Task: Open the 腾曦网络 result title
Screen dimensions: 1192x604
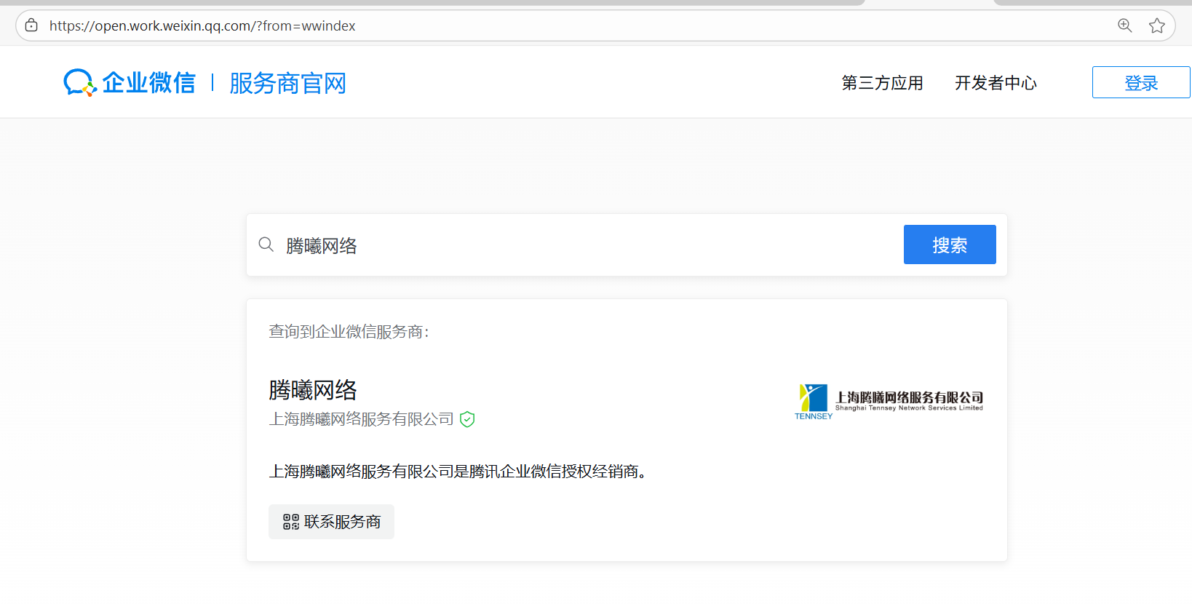Action: click(313, 390)
